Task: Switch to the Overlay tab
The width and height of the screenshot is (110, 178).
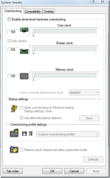Action: 49,11
